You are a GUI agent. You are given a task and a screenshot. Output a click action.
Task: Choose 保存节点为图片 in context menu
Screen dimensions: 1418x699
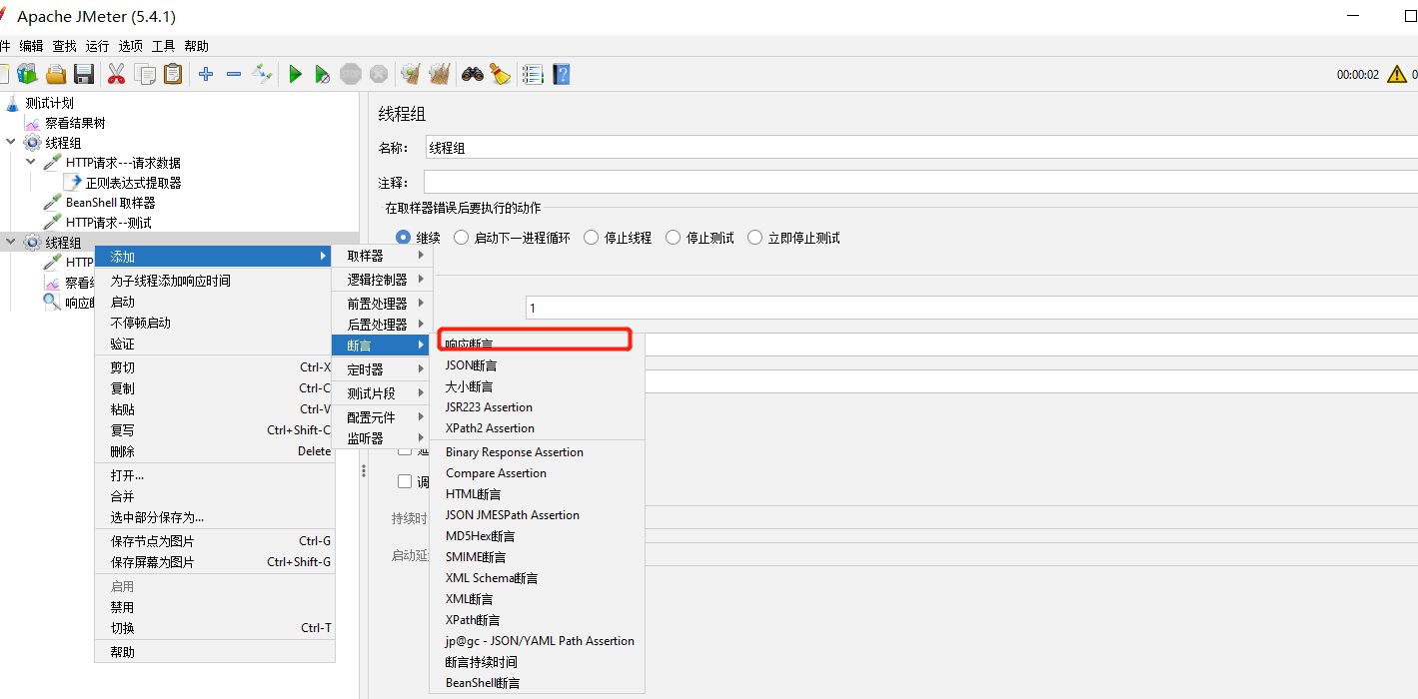(x=215, y=541)
